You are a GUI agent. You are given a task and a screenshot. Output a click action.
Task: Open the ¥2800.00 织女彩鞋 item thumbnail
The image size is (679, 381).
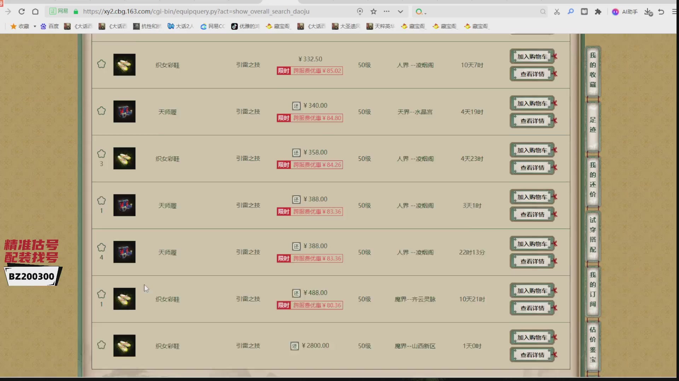(124, 345)
